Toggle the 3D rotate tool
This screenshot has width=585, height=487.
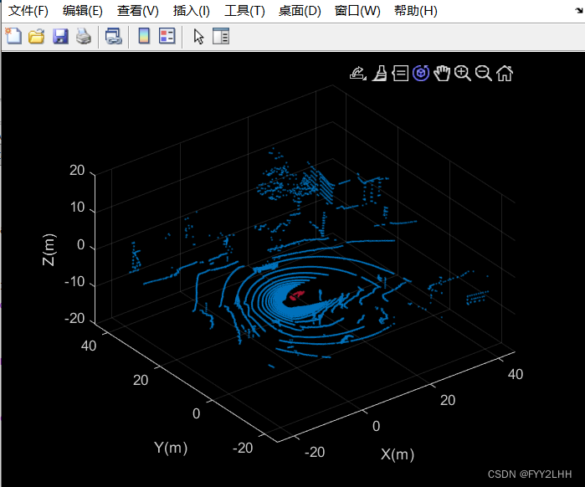pyautogui.click(x=421, y=73)
